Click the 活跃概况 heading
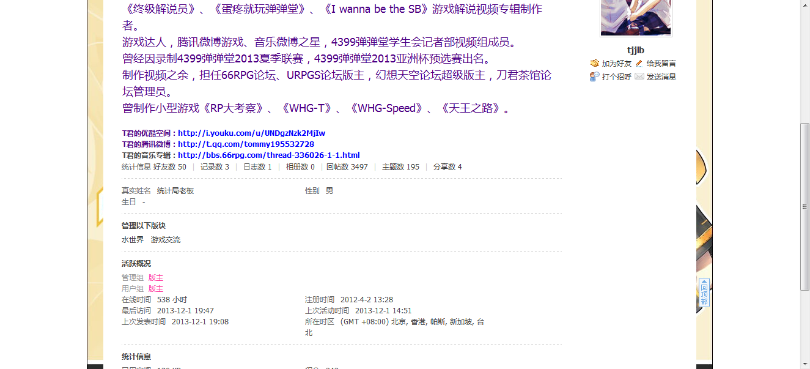The image size is (810, 369). (136, 264)
